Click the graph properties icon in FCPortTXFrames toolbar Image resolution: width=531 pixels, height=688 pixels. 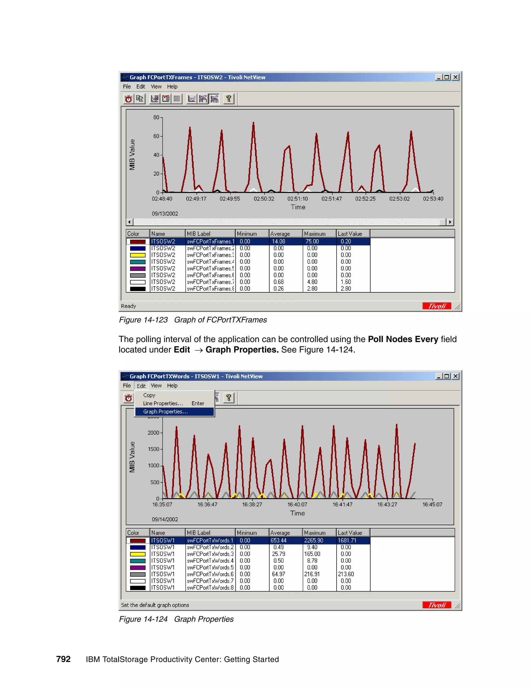[x=155, y=99]
